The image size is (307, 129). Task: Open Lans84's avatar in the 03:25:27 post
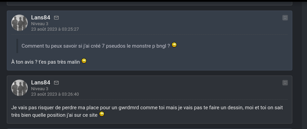pyautogui.click(x=19, y=23)
